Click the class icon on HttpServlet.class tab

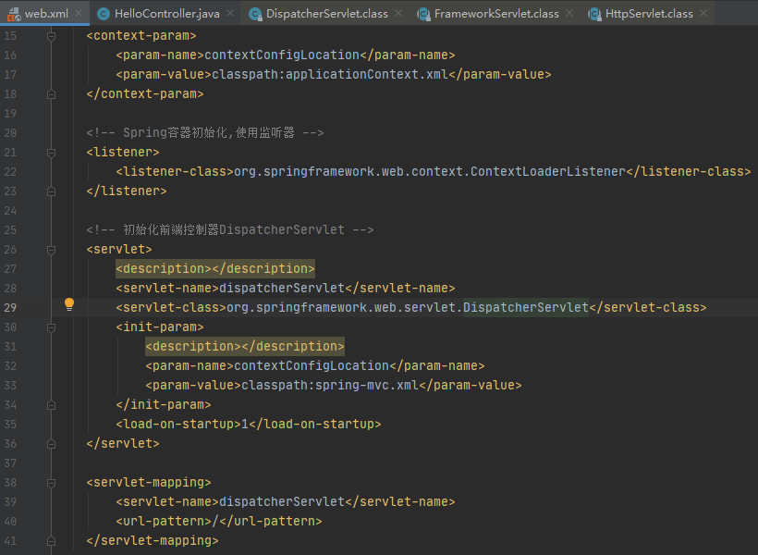pos(596,14)
